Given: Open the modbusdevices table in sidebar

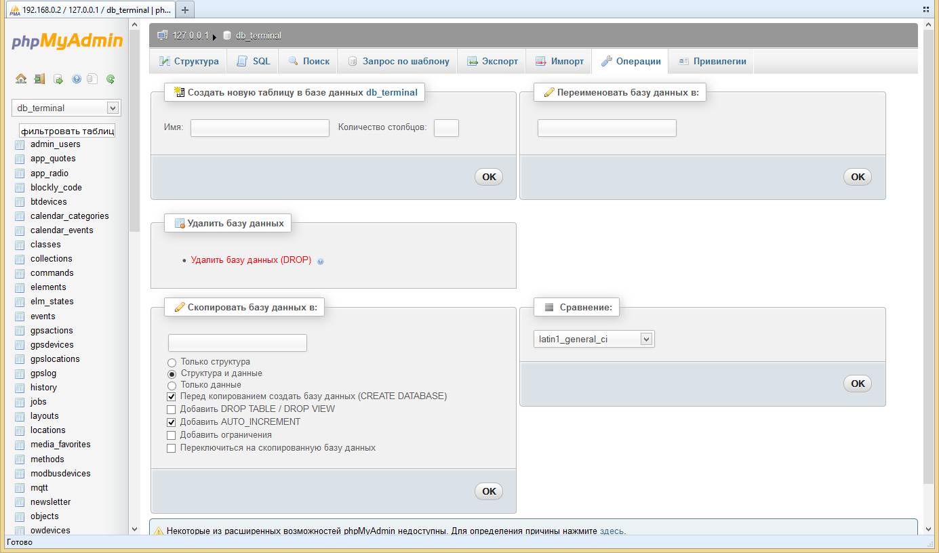Looking at the screenshot, I should [x=60, y=474].
